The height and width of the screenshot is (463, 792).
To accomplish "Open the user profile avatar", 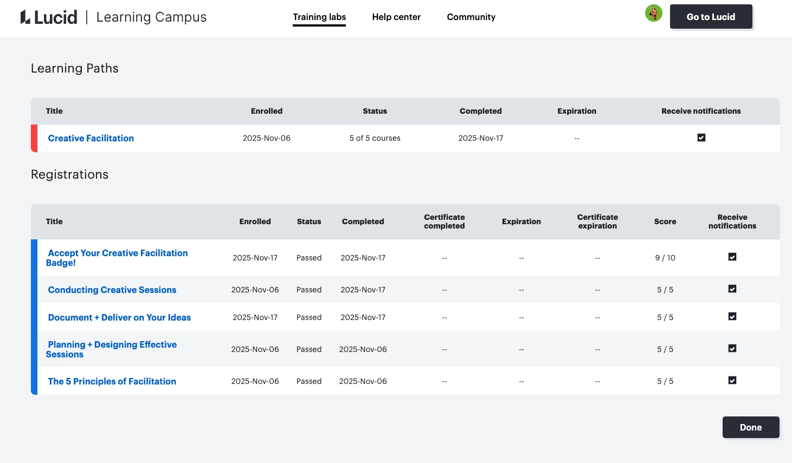I will 654,13.
